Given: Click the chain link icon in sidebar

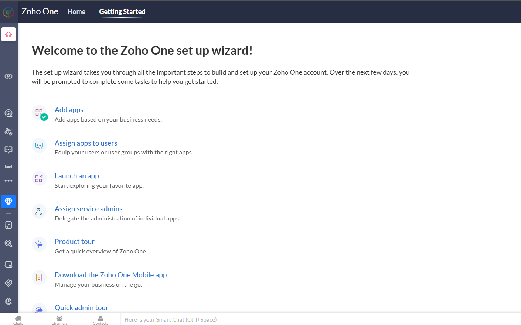Looking at the screenshot, I should click(x=8, y=76).
